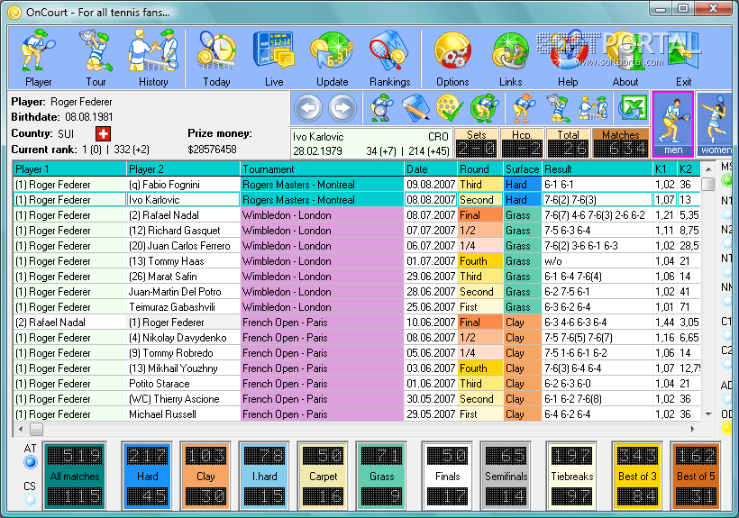The image size is (739, 518).
Task: Open the Tour section icon
Action: point(96,58)
